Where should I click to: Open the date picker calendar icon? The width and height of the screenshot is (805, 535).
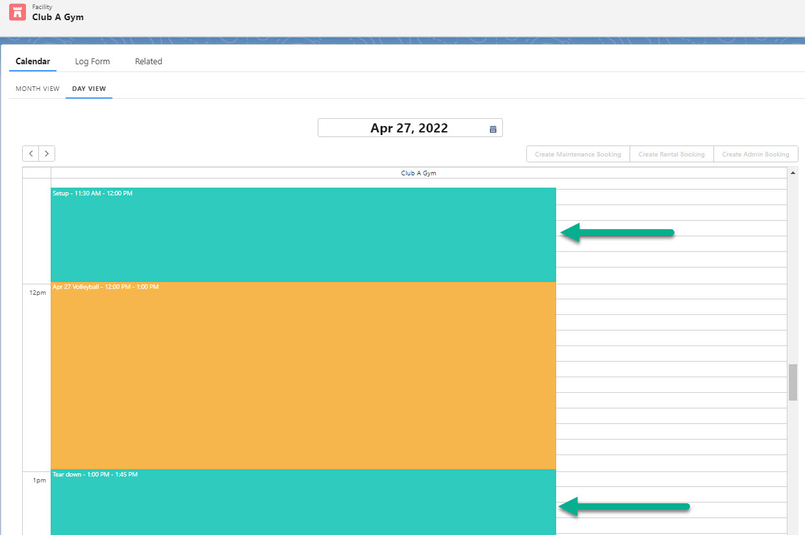point(492,128)
